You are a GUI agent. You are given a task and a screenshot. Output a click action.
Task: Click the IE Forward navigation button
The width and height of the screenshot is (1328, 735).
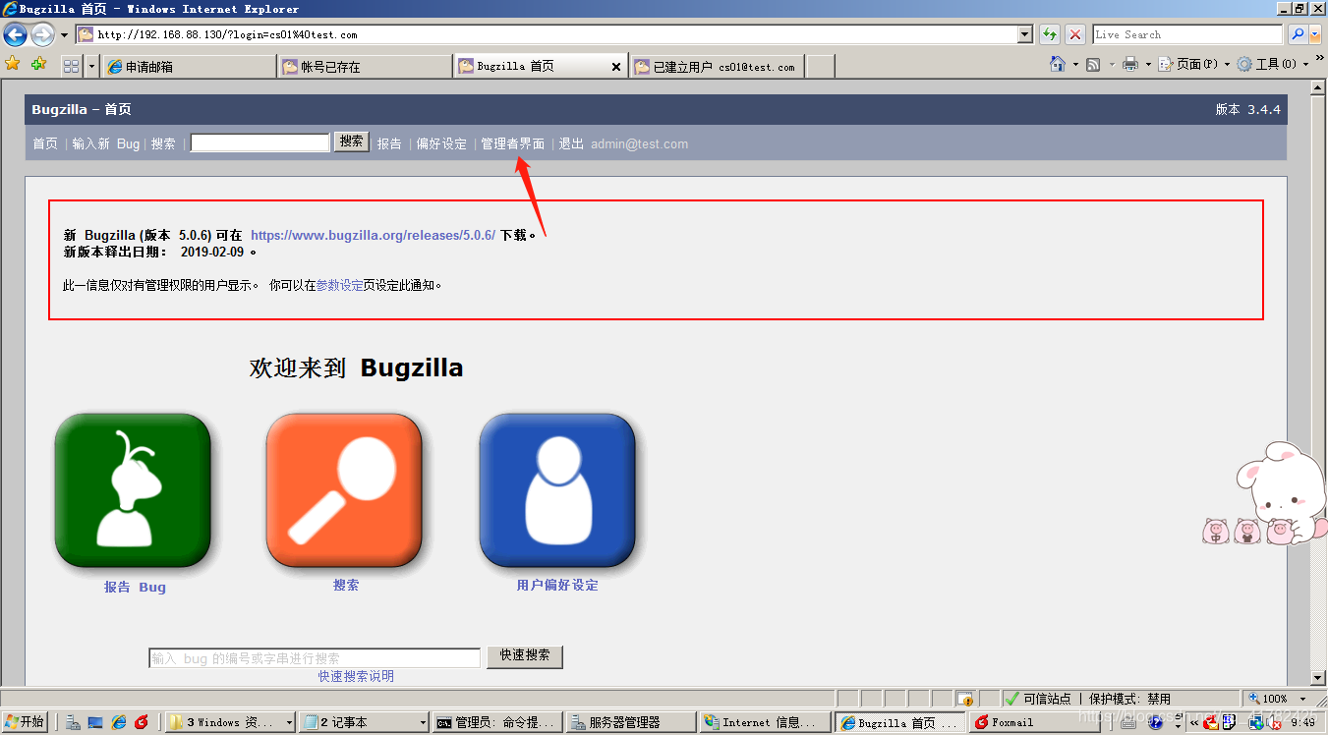pos(42,35)
